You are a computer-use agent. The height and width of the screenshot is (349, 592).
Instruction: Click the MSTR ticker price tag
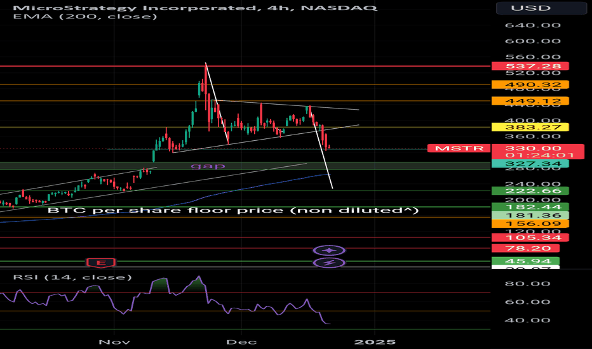(459, 148)
